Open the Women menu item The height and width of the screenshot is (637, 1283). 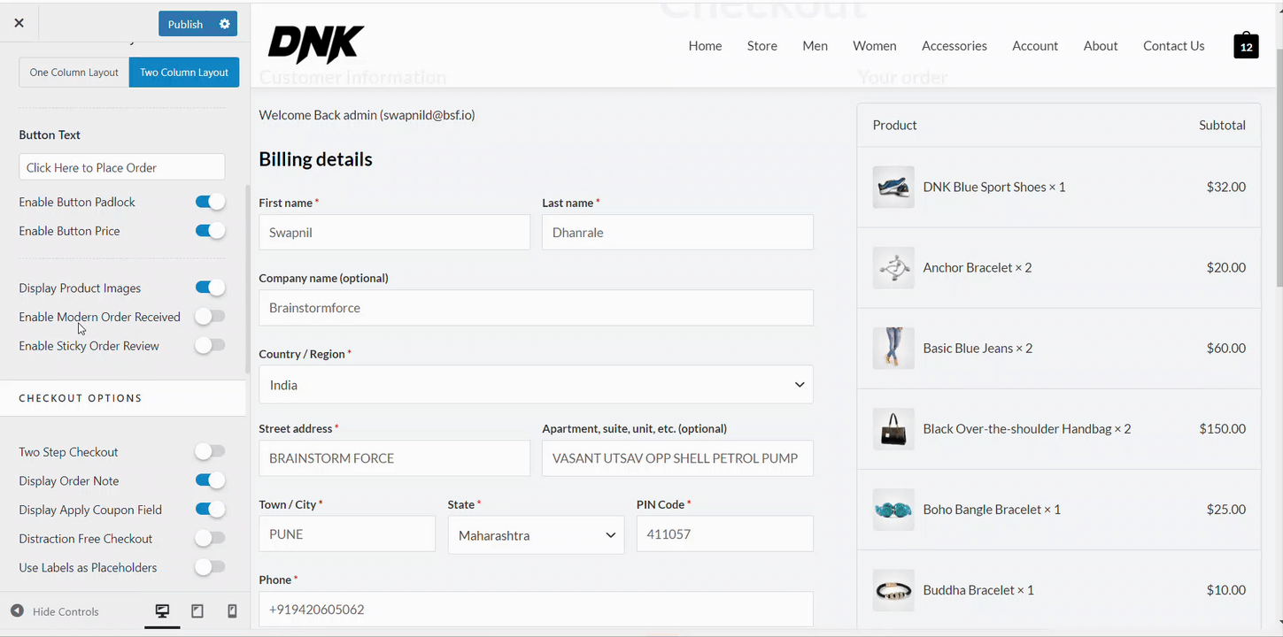click(x=875, y=46)
